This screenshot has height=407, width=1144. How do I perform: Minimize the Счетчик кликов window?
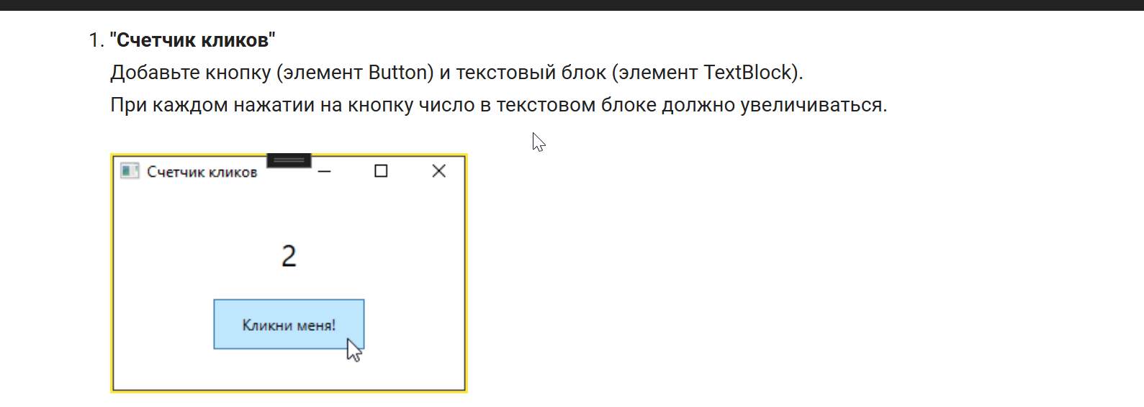[324, 171]
